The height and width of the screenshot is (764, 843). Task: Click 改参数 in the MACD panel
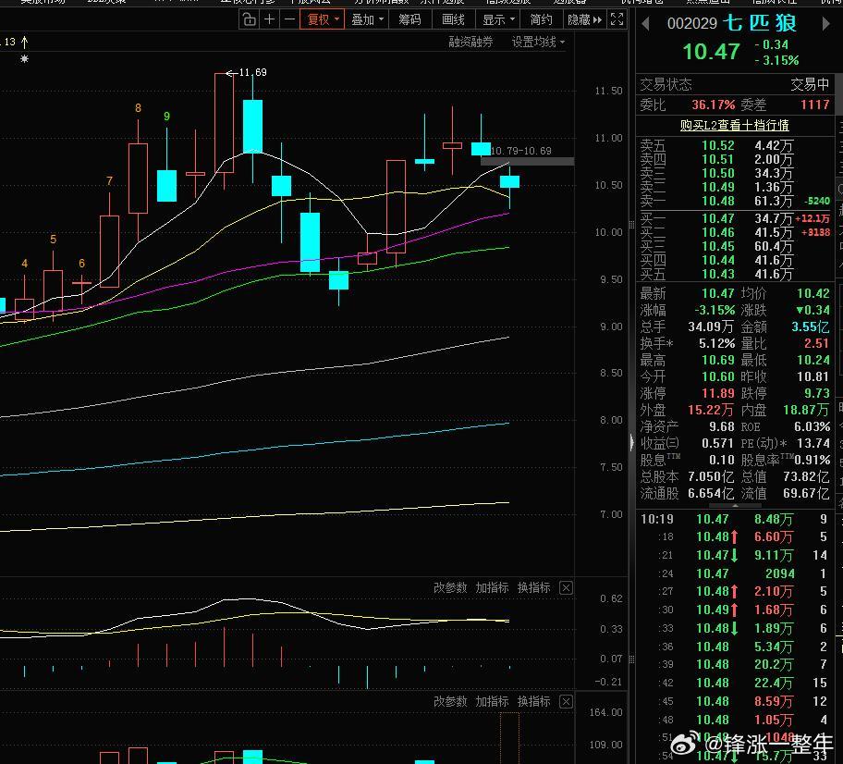pos(450,588)
